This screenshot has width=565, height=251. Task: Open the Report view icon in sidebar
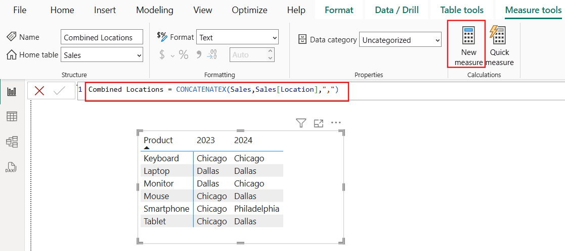click(12, 92)
